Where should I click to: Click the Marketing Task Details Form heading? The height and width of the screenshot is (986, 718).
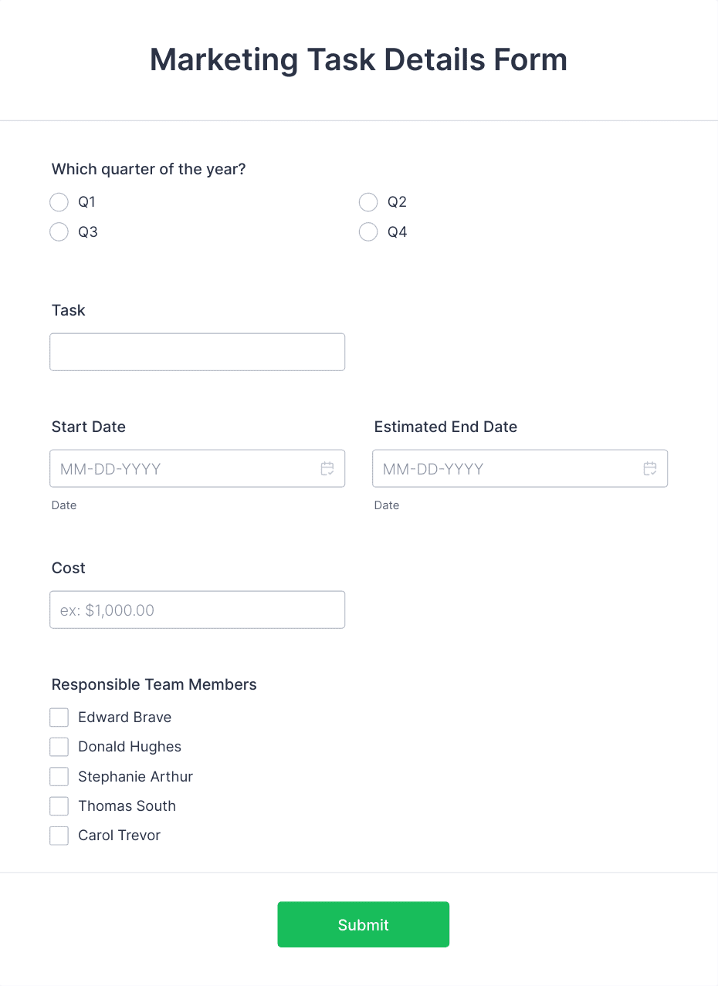pyautogui.click(x=359, y=60)
